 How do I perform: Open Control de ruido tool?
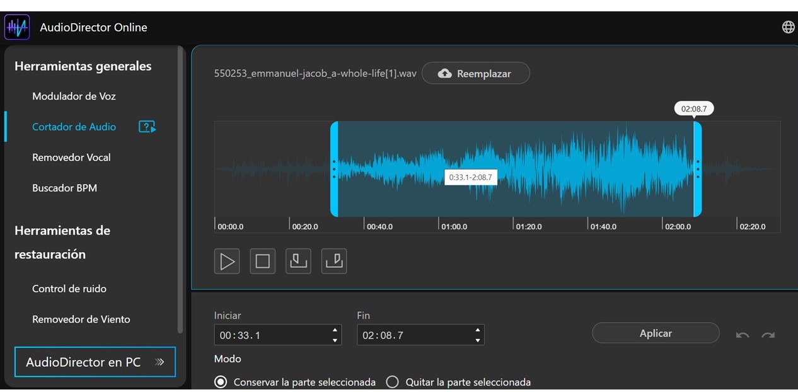coord(69,289)
